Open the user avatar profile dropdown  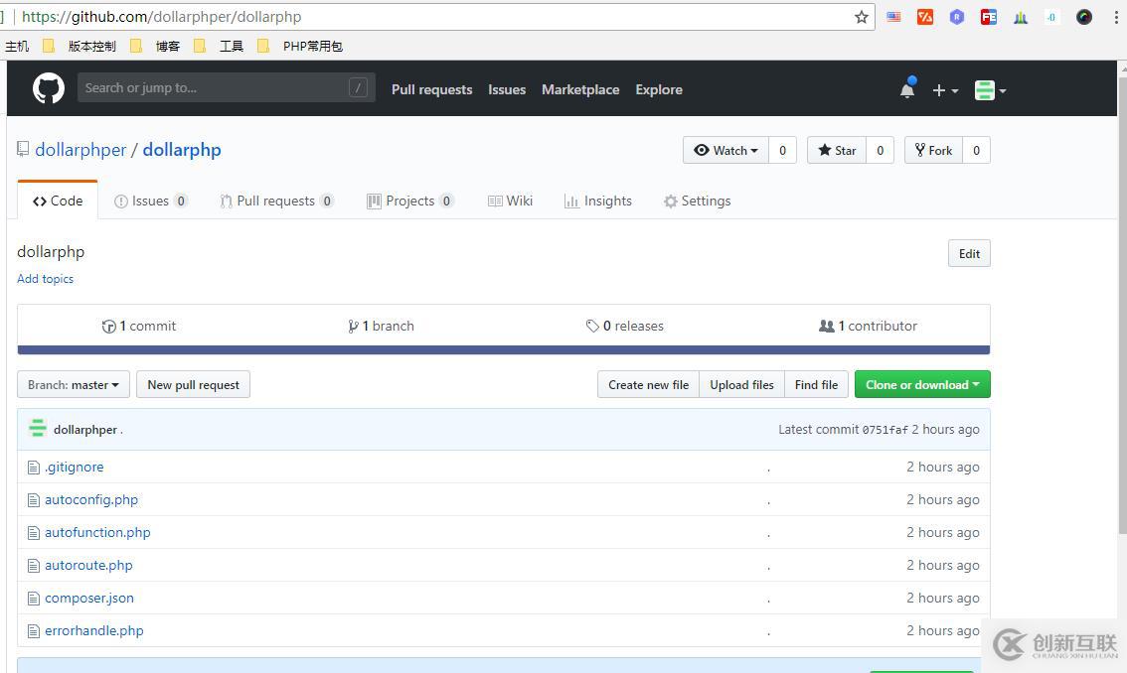(x=990, y=90)
